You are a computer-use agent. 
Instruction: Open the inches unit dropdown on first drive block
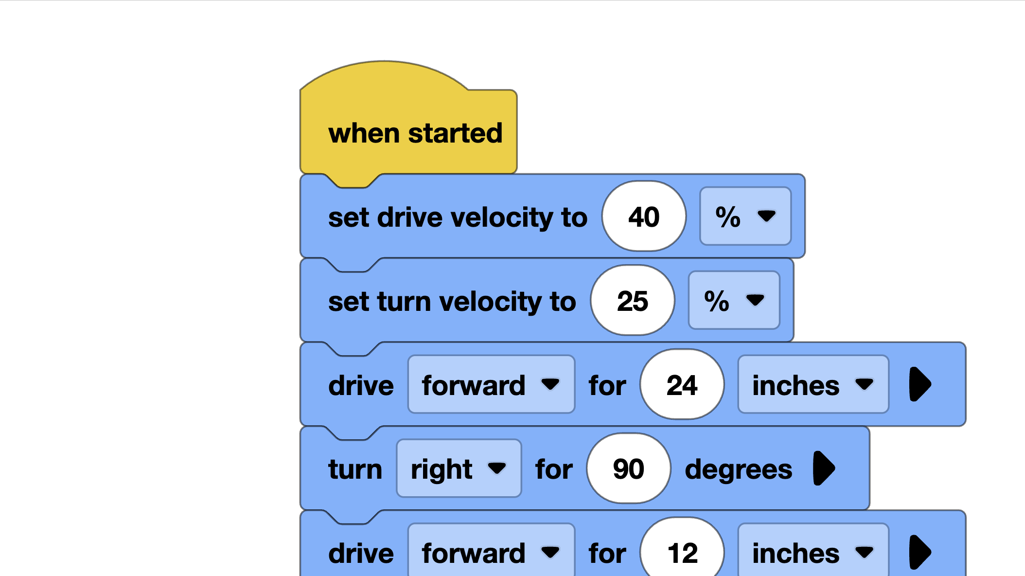pyautogui.click(x=812, y=384)
